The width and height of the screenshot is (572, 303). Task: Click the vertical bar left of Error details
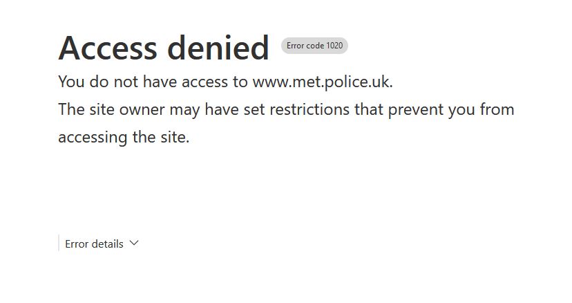59,243
